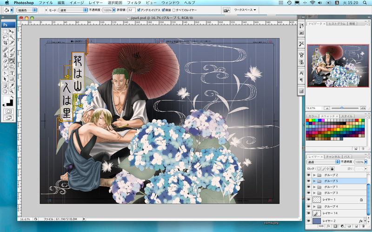Select the Clone Stamp tool
The width and height of the screenshot is (372, 232).
(5, 55)
